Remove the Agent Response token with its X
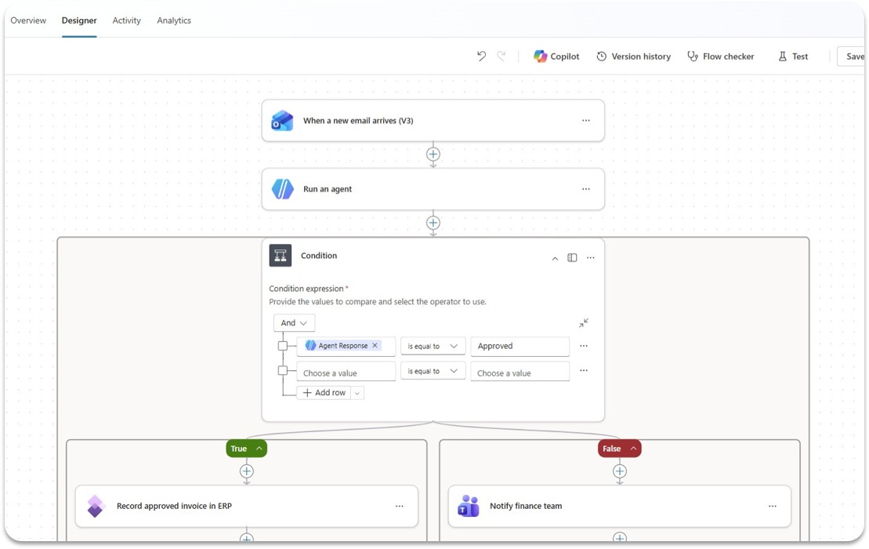 pyautogui.click(x=374, y=345)
